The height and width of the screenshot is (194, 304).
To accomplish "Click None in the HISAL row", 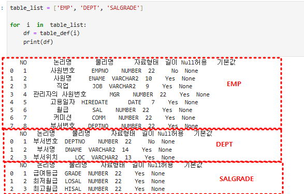I will (x=158, y=189).
